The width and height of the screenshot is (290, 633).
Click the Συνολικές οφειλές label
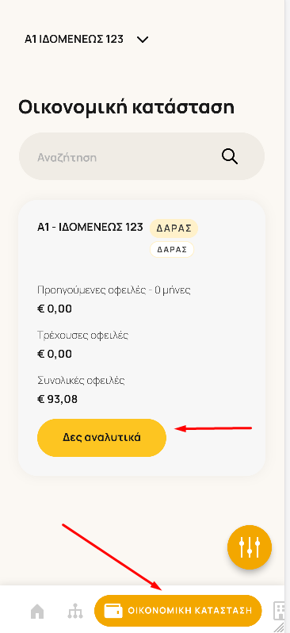pyautogui.click(x=81, y=380)
